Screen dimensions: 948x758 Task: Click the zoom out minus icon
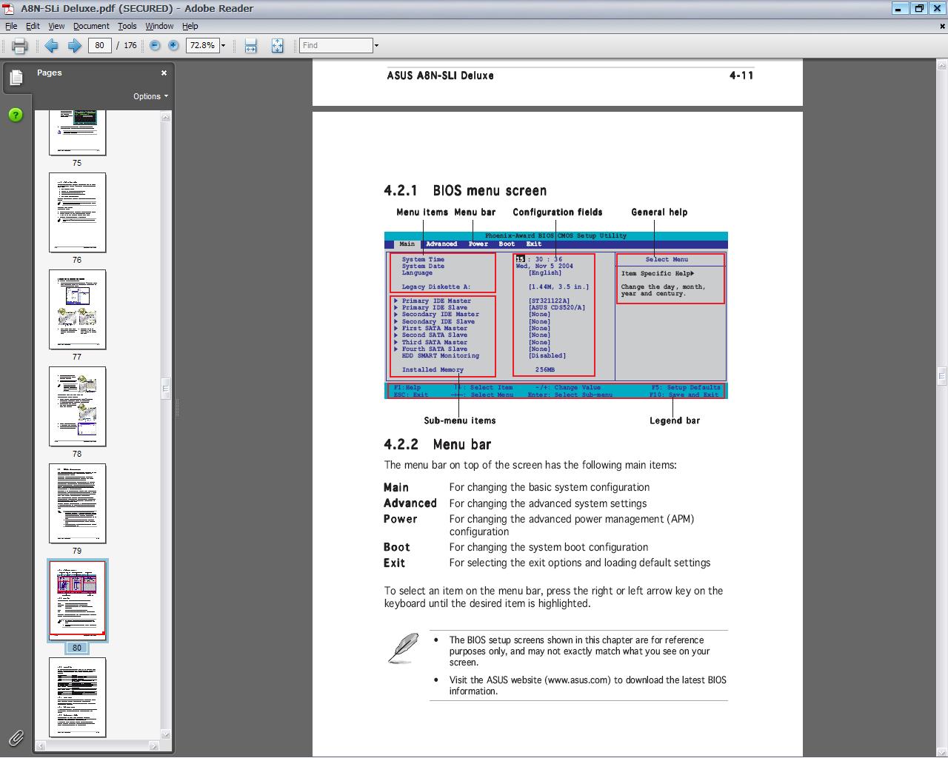click(155, 45)
